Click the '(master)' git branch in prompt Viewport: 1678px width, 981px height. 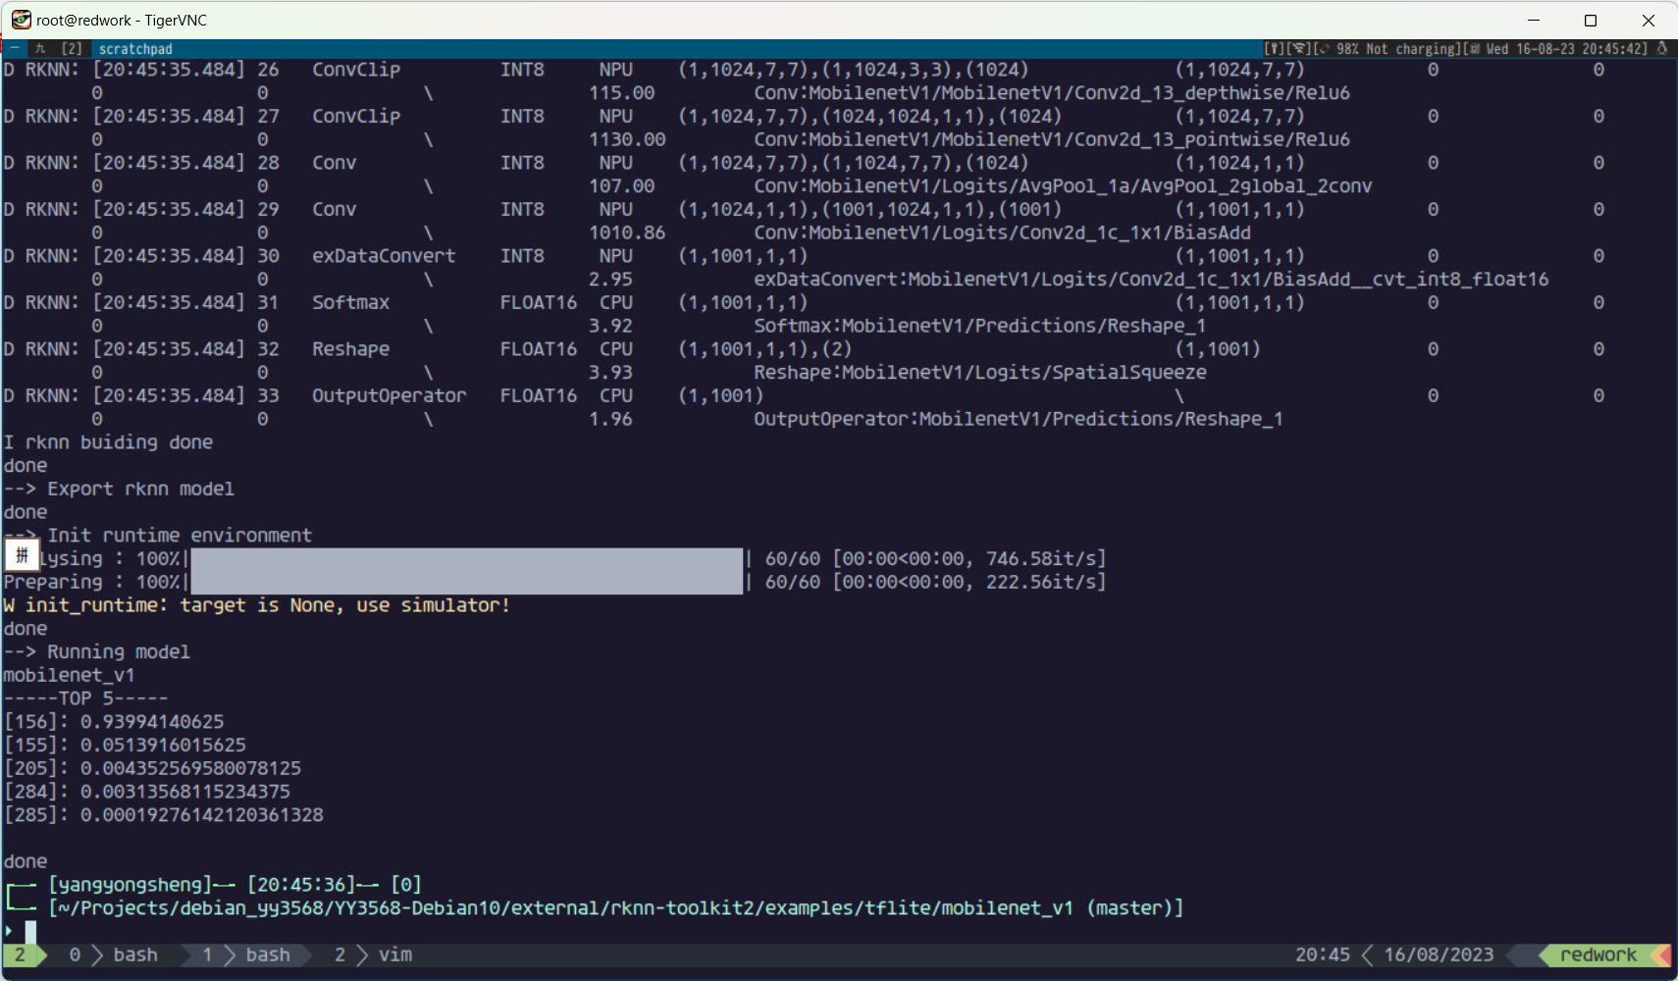(x=1129, y=908)
